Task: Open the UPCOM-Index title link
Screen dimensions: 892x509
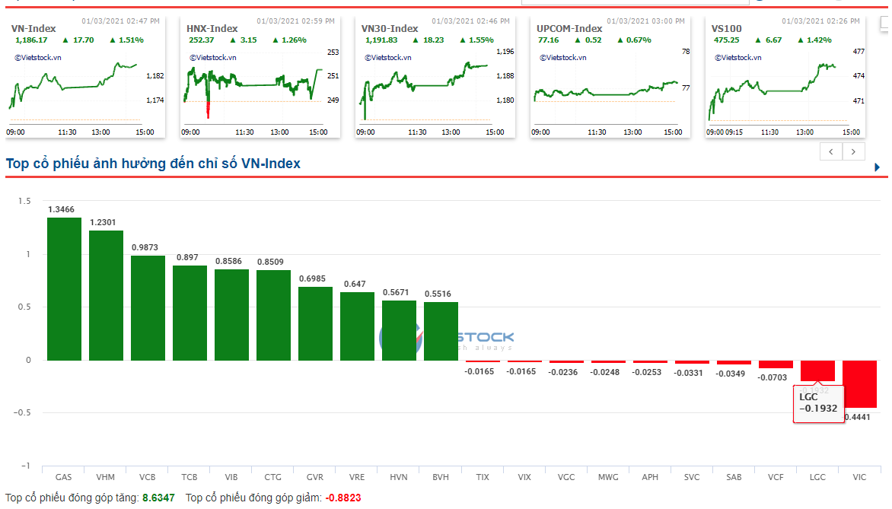Action: click(x=569, y=29)
